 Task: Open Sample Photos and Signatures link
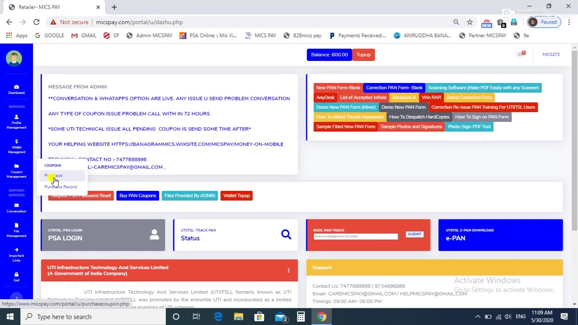411,126
